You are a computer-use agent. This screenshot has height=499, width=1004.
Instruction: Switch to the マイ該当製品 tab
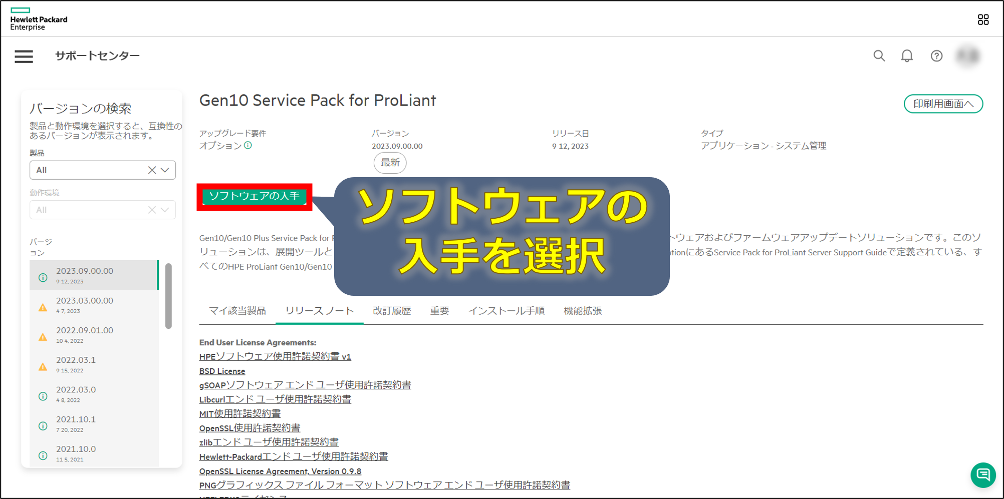237,311
